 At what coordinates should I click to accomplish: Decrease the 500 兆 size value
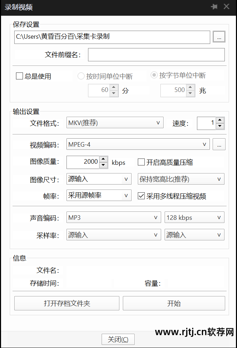click(190, 93)
